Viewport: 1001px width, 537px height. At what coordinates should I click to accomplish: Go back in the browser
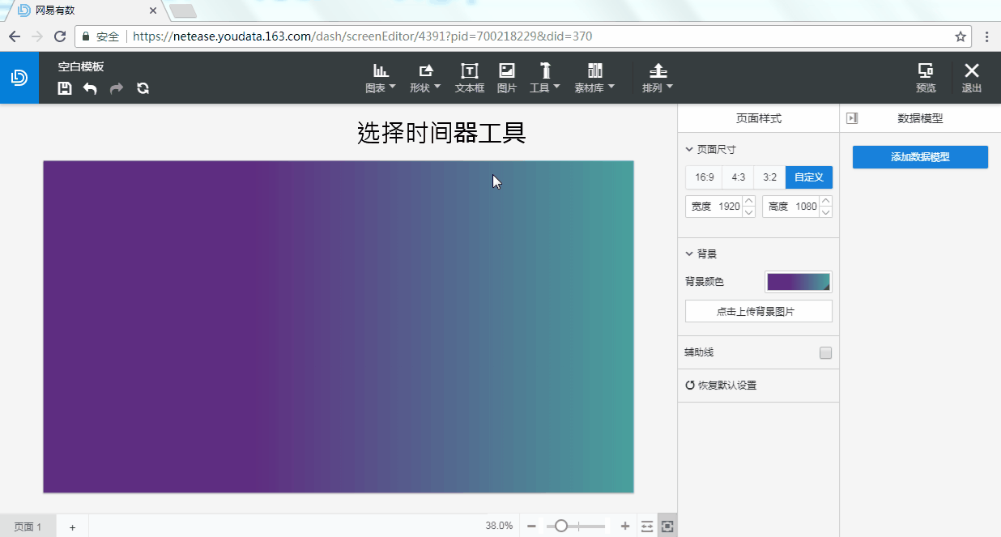(15, 36)
